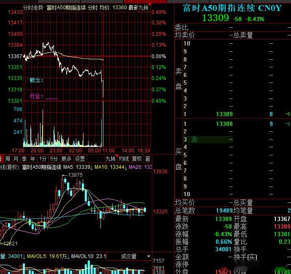Click the 13875 high marker on K-line chart
291x274 pixels.
[x=75, y=175]
